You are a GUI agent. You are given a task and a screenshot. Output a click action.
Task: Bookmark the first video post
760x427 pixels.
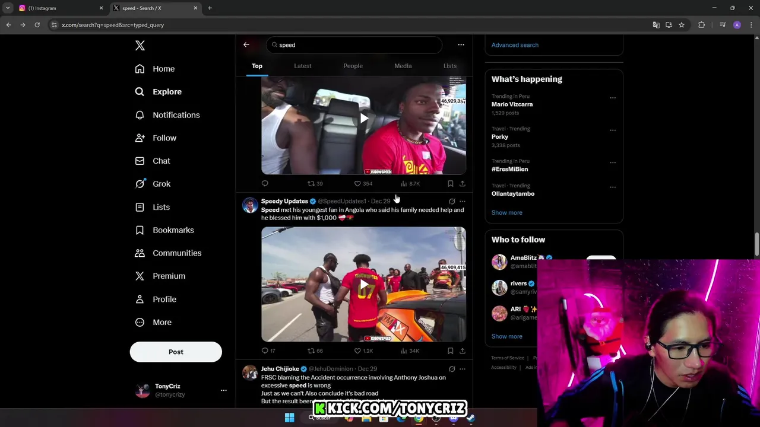pos(451,184)
